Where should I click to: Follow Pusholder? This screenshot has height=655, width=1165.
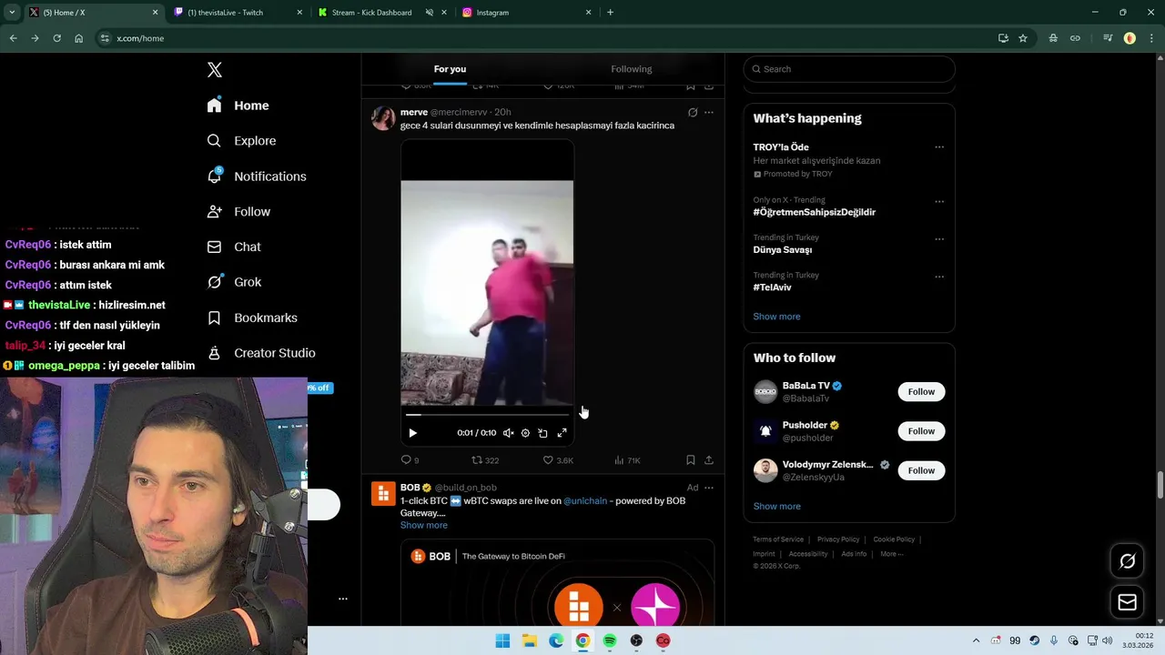click(x=921, y=431)
